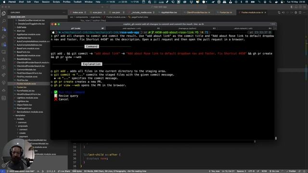Switch to the AppMainNav.tsx editor tab

(169, 12)
